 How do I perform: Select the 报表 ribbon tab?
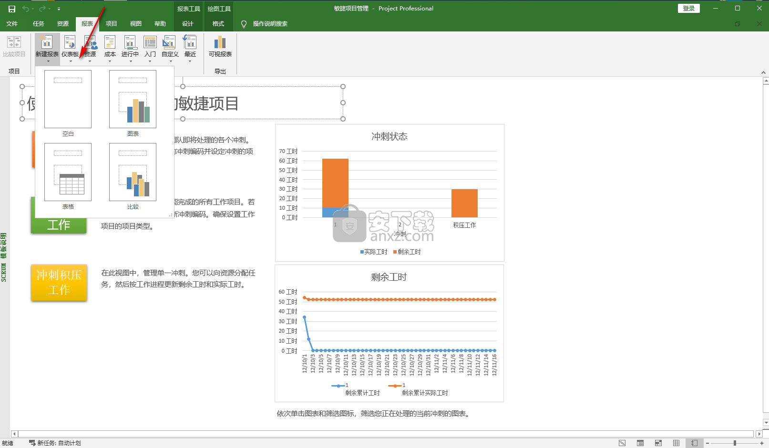tap(87, 24)
